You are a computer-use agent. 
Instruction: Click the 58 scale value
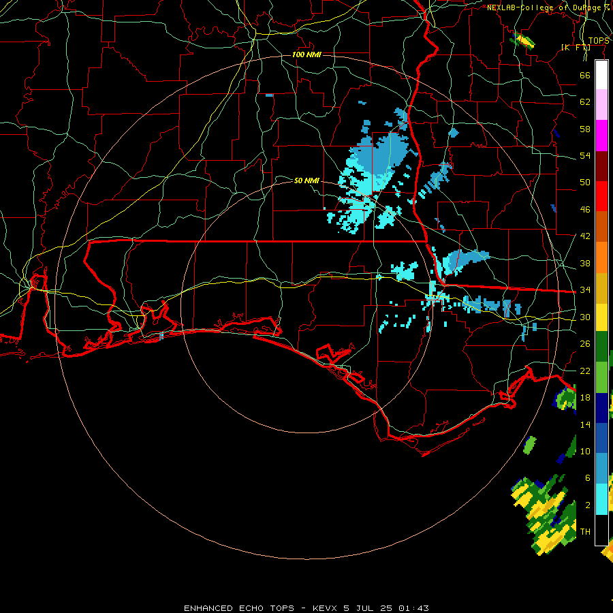pos(585,129)
